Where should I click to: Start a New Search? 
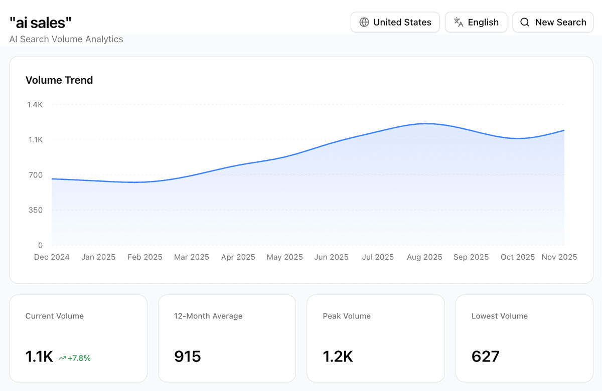coord(552,22)
